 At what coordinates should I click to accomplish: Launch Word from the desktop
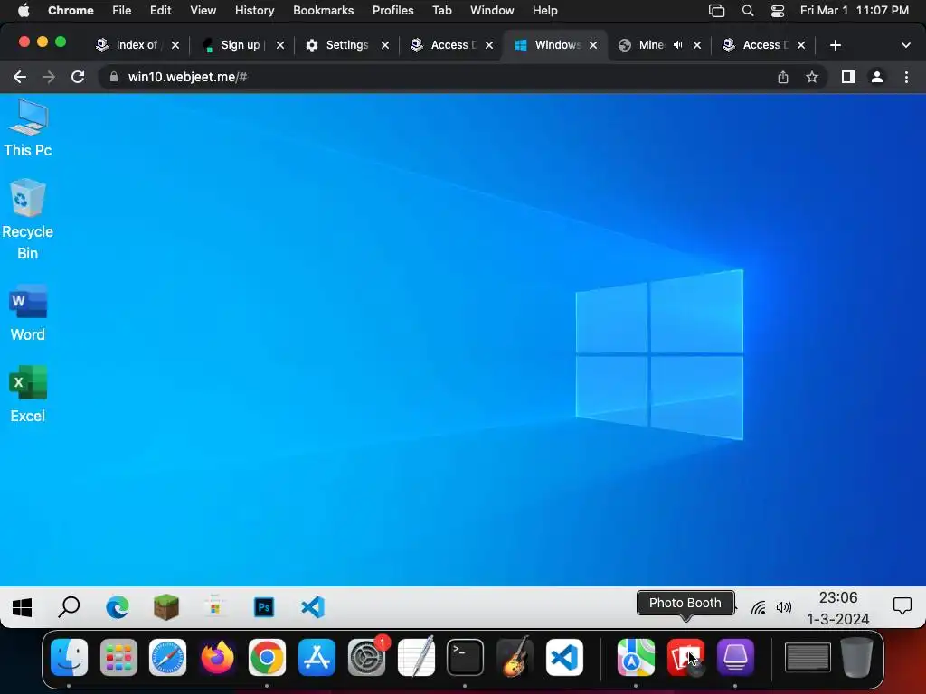click(x=27, y=314)
